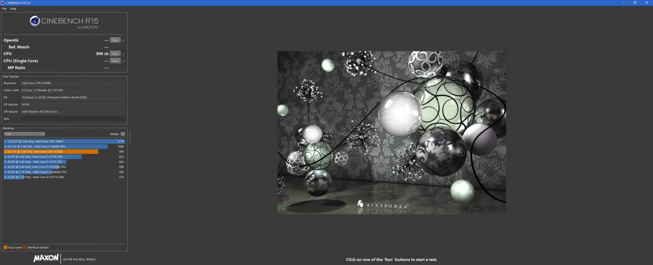The height and width of the screenshot is (265, 653).
Task: Run the CPU benchmark
Action: 115,54
